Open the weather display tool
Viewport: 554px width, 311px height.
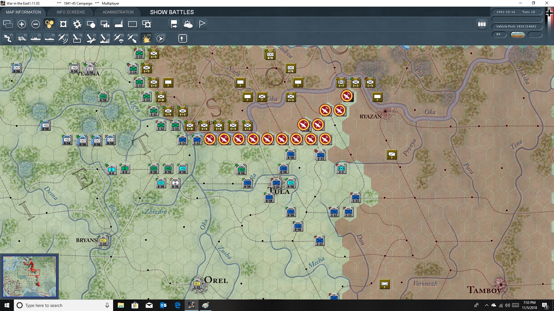pyautogui.click(x=188, y=24)
